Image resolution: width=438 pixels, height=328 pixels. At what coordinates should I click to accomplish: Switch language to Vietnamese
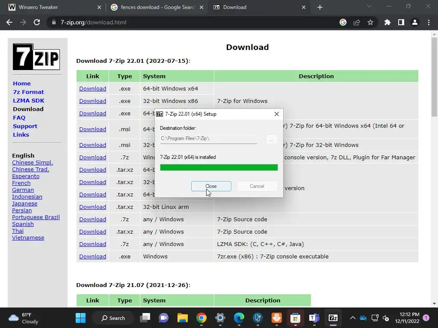coord(28,238)
